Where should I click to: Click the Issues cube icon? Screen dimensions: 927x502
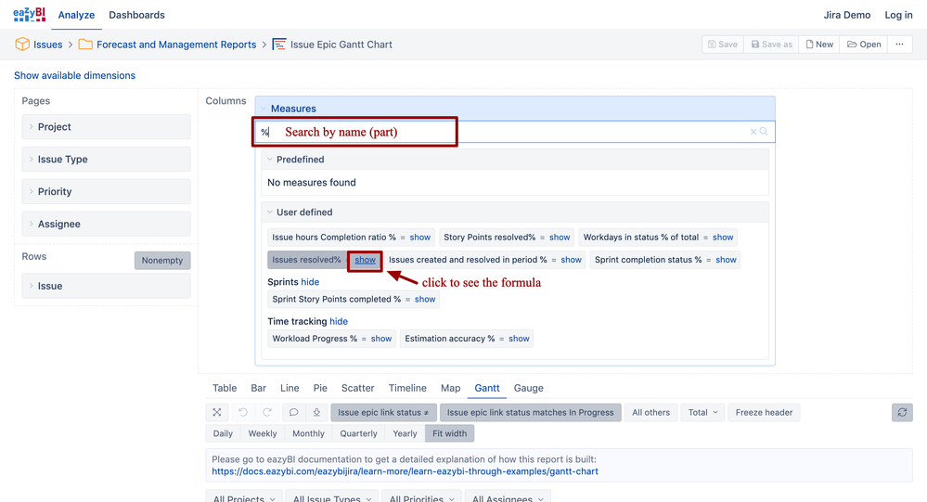pos(22,45)
